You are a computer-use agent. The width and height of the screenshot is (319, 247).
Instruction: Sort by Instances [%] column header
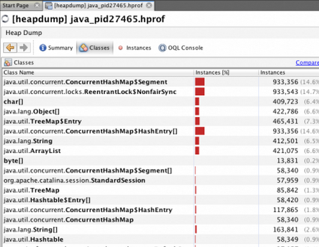pos(226,72)
